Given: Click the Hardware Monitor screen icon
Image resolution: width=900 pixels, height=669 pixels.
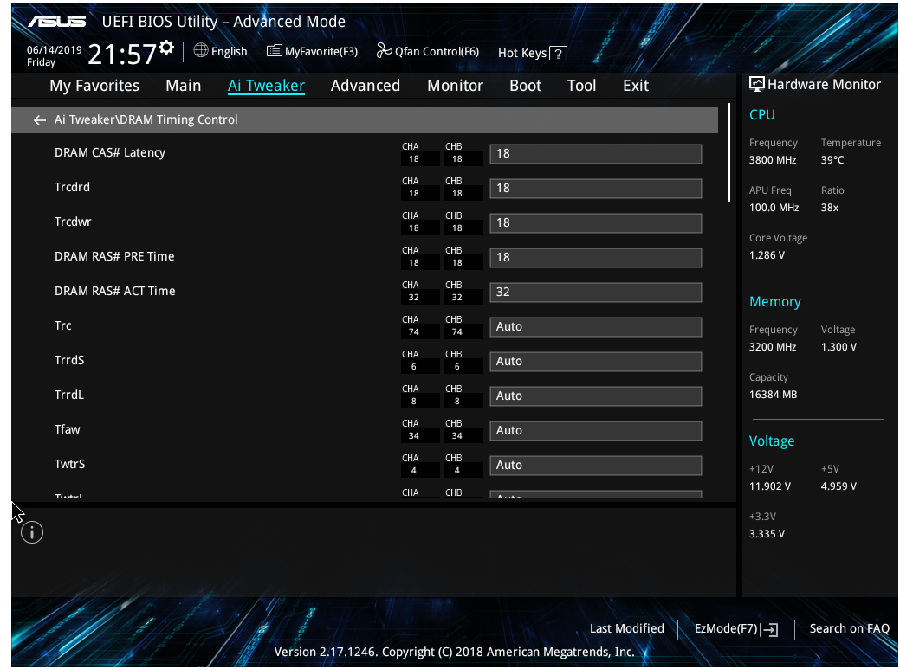Looking at the screenshot, I should [756, 84].
